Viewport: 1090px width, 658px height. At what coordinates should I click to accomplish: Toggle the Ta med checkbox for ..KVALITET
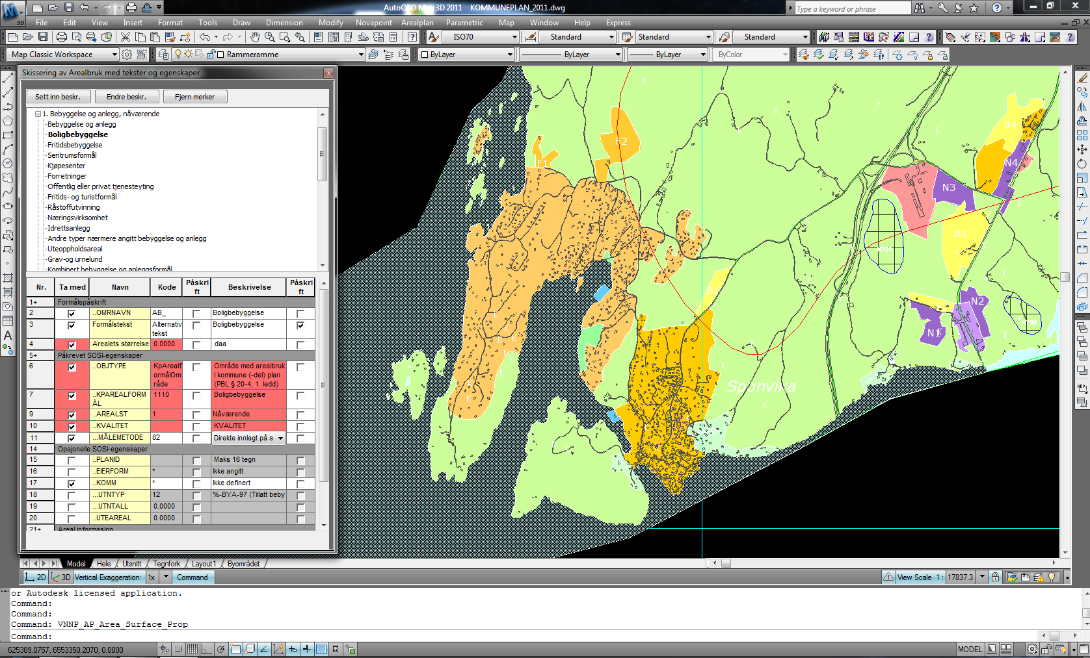pos(72,427)
